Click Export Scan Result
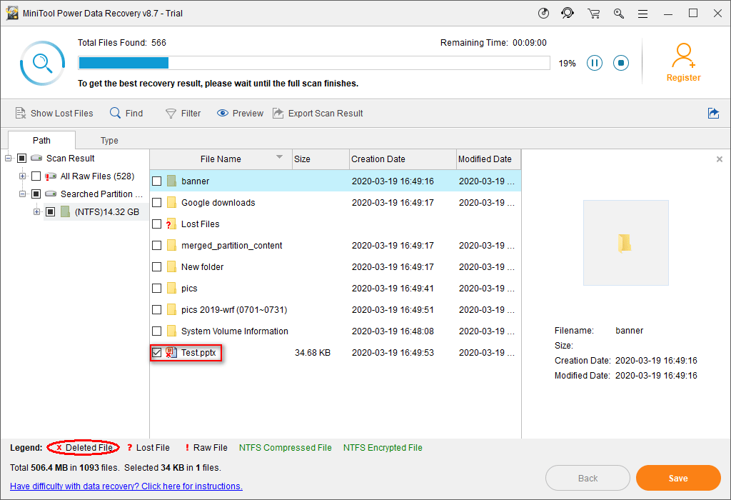The height and width of the screenshot is (500, 731). point(318,114)
